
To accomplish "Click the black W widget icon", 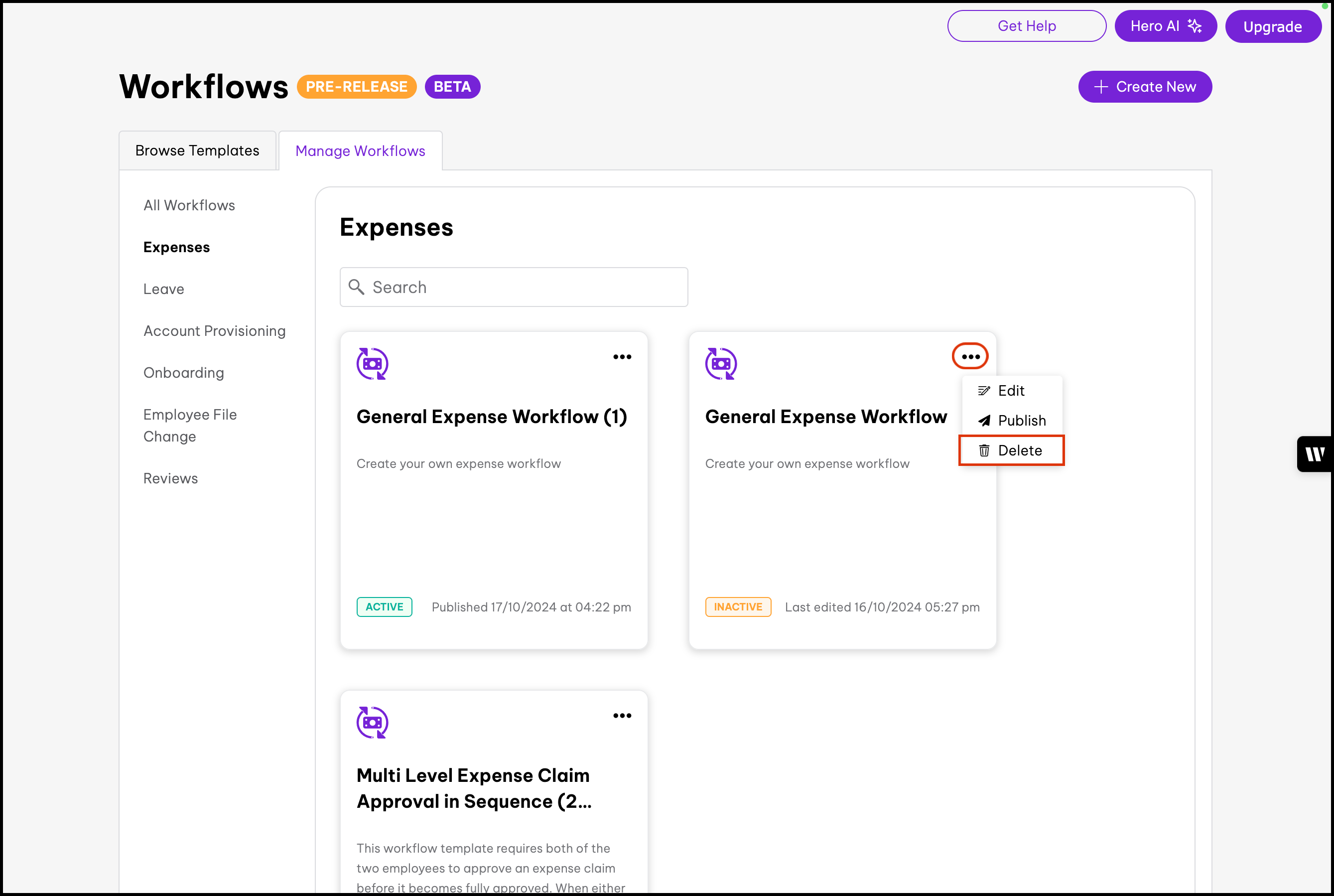I will tap(1315, 454).
